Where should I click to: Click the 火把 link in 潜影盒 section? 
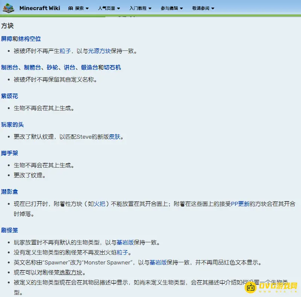(99, 204)
